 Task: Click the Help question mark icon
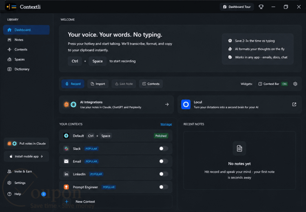[9, 194]
